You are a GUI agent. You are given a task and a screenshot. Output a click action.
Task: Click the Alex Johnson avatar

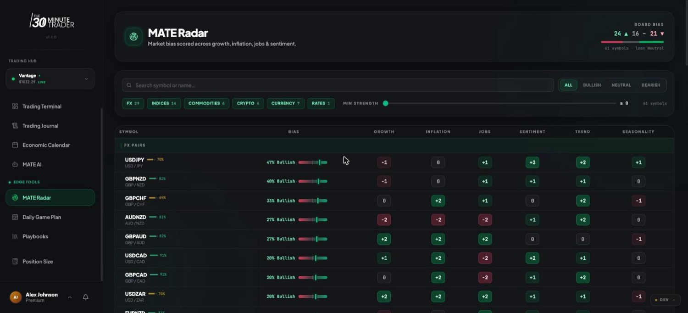(x=16, y=297)
